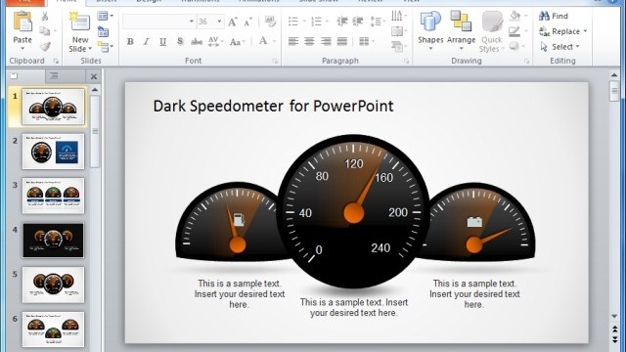626x352 pixels.
Task: Click the Replace button
Action: pyautogui.click(x=559, y=31)
